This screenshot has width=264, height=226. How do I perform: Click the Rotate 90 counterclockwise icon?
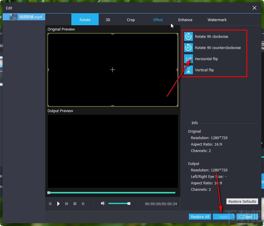(x=189, y=48)
